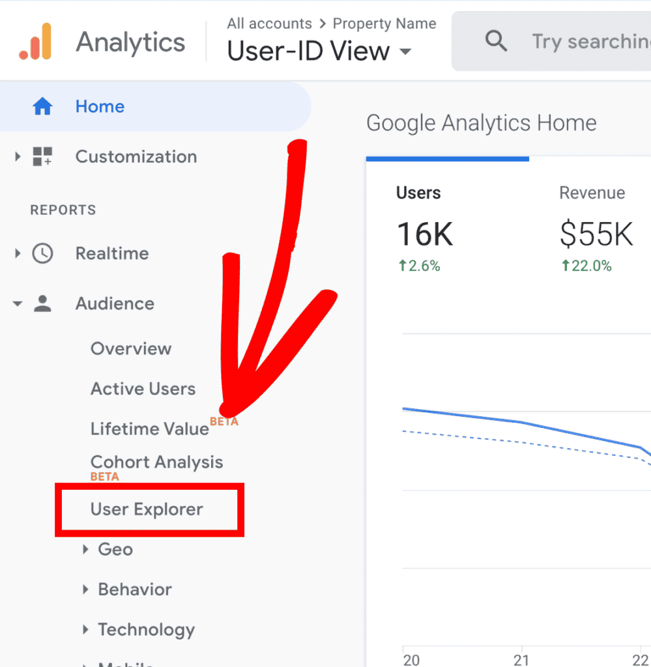
Task: Click the BETA label under Cohort Analysis
Action: (x=104, y=477)
